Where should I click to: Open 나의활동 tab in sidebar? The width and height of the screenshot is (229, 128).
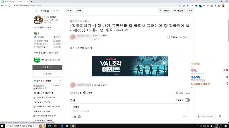click(56, 11)
